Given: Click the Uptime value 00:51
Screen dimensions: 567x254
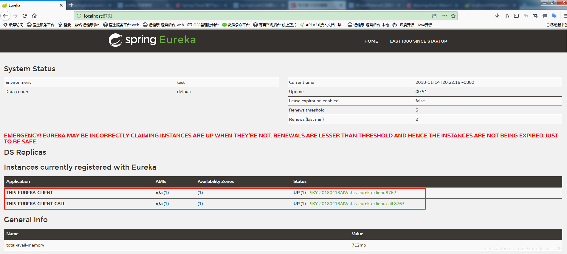Looking at the screenshot, I should click(x=421, y=92).
